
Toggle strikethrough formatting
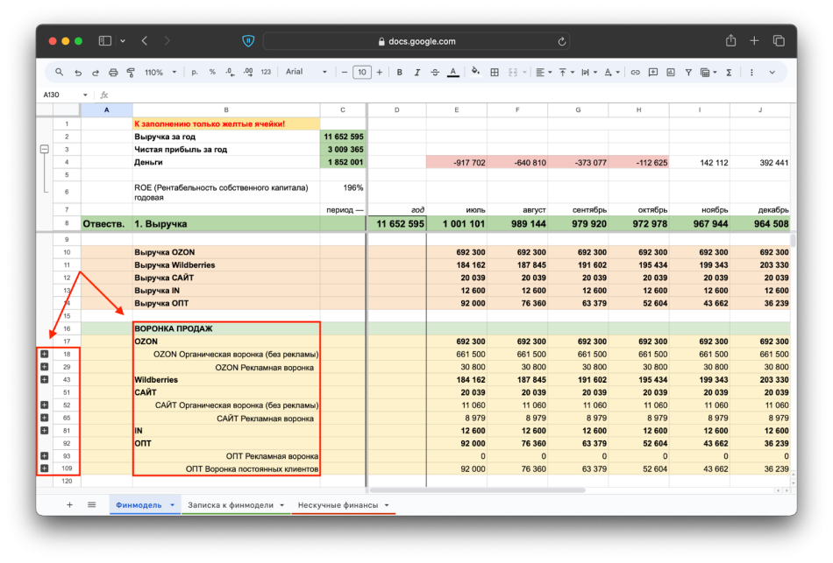[434, 72]
